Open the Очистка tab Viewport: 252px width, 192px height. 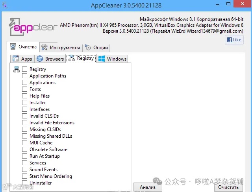23,47
